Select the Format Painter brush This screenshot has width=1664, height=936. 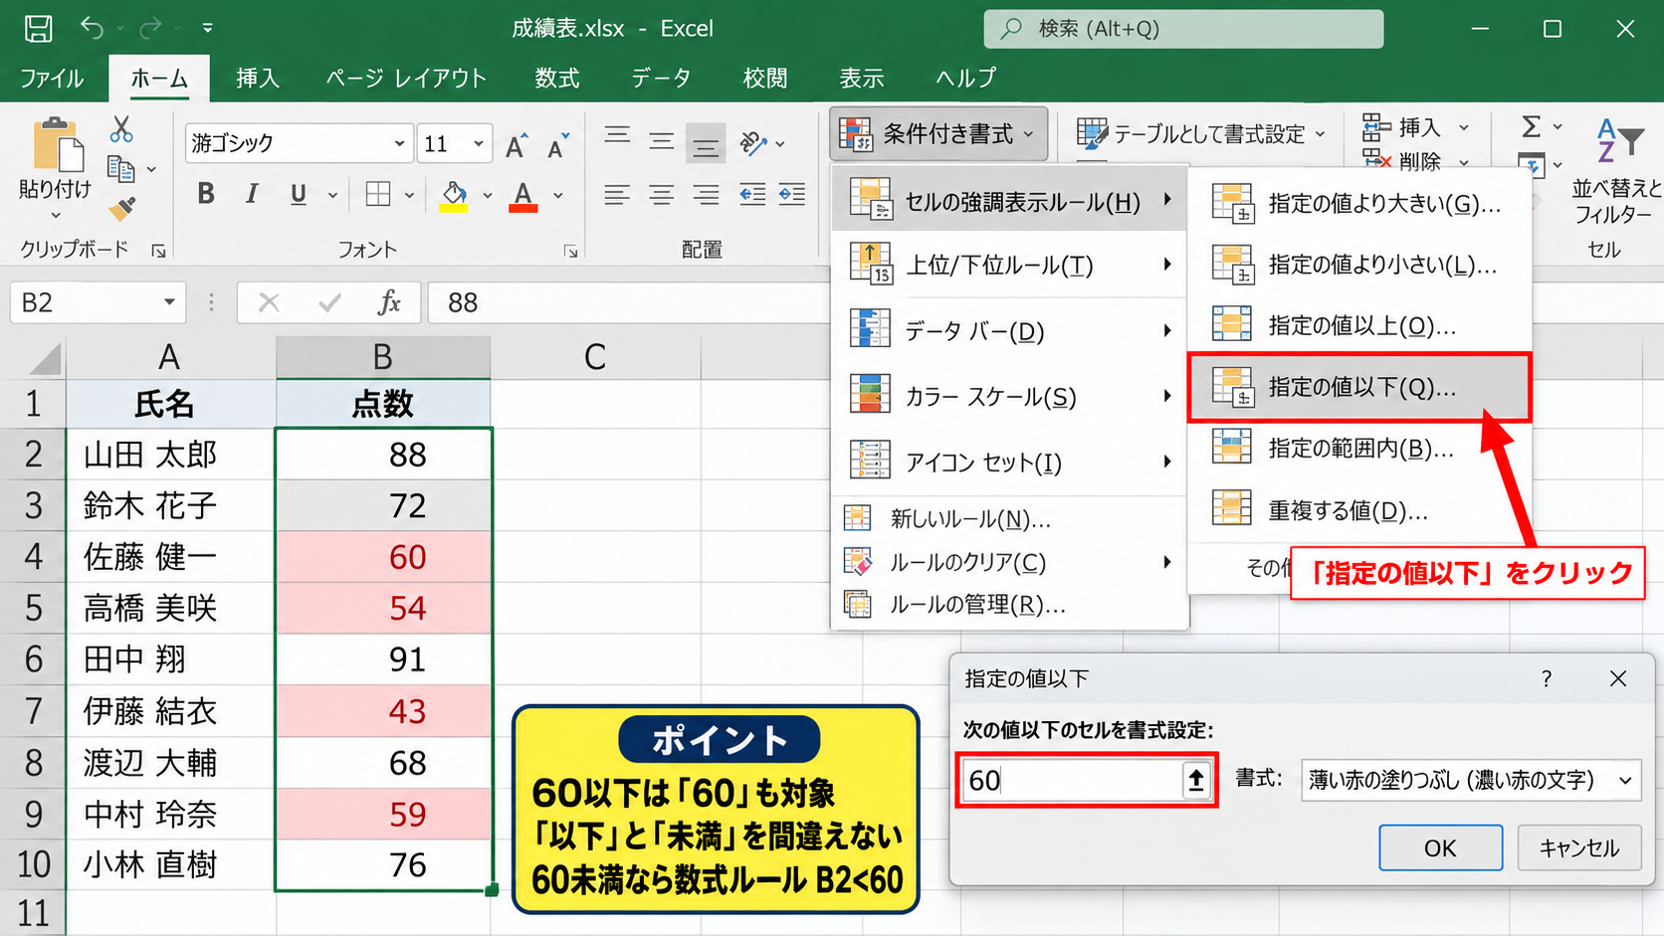[x=121, y=209]
